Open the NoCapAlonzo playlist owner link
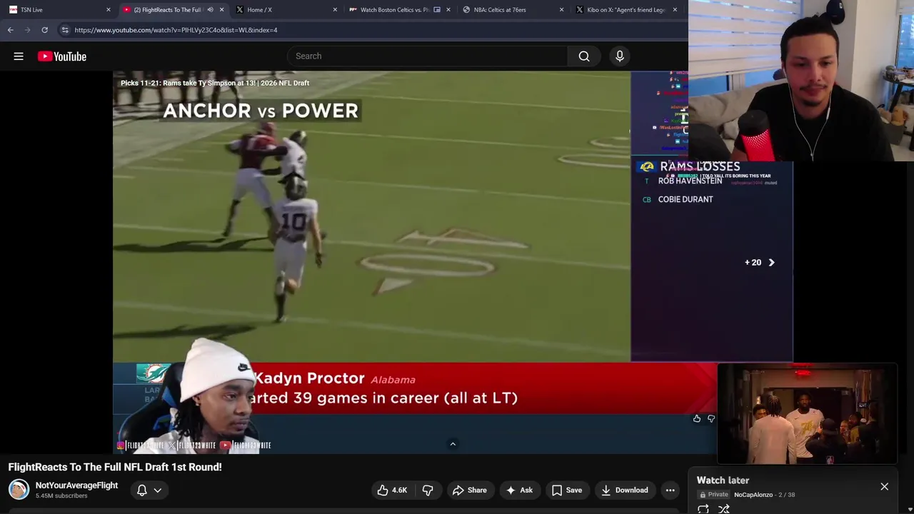The image size is (914, 514). tap(753, 495)
